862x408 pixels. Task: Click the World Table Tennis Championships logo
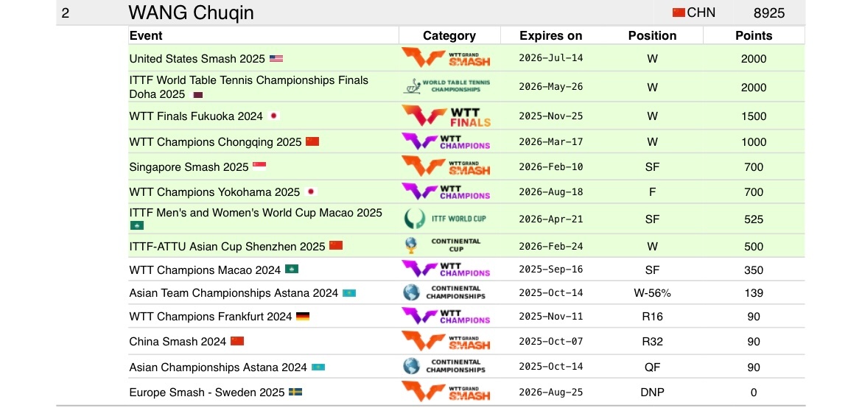point(446,86)
